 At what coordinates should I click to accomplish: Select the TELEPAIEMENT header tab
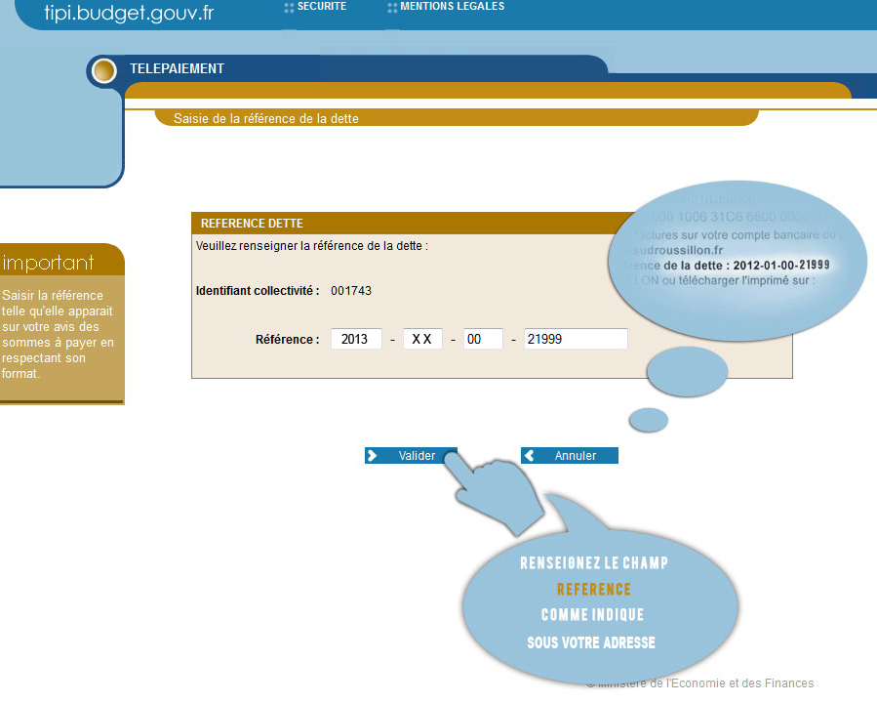coord(177,69)
